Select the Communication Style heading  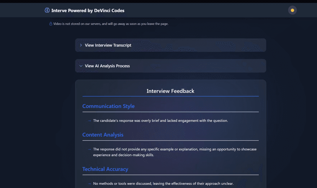pyautogui.click(x=108, y=106)
